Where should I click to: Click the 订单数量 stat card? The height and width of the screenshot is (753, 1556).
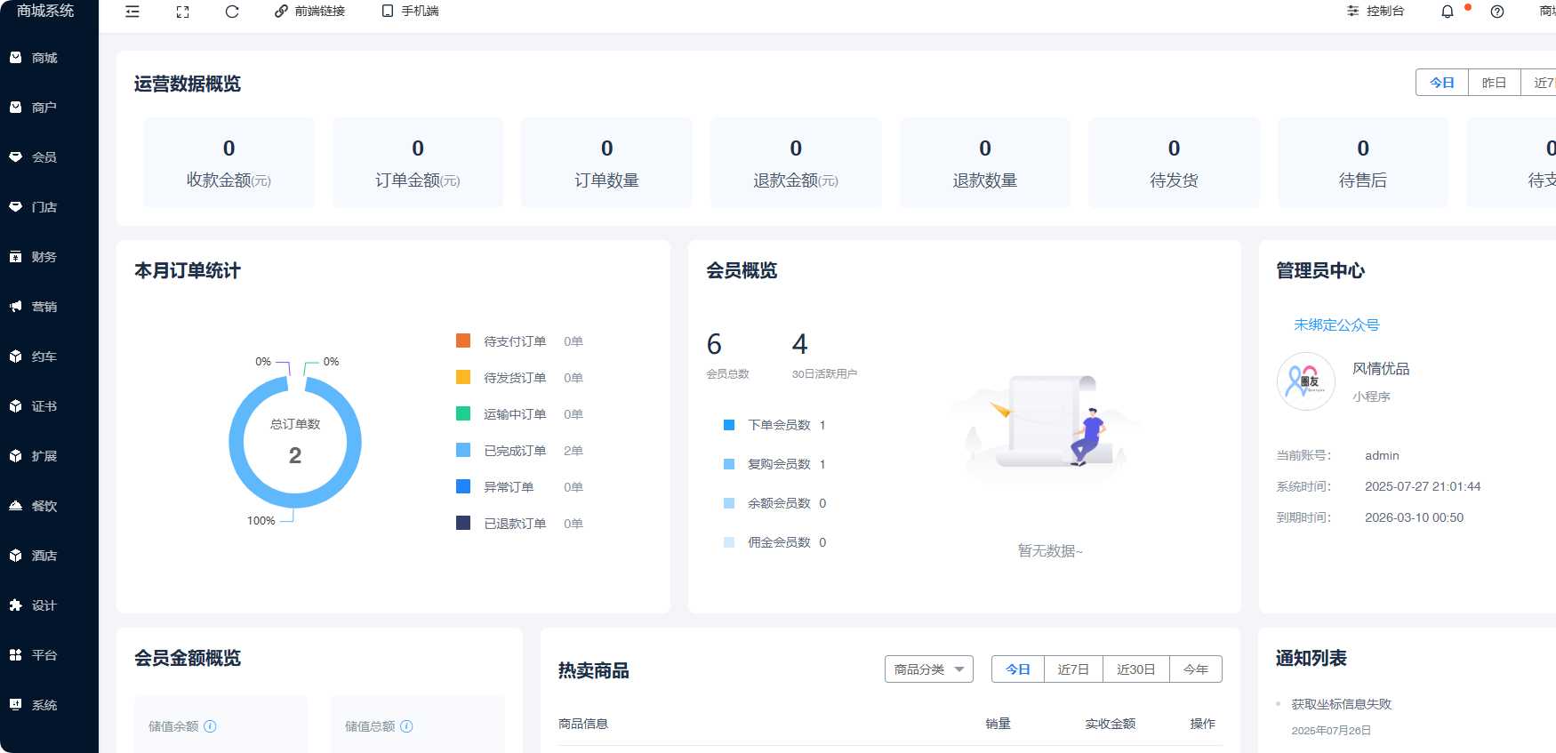click(x=607, y=163)
